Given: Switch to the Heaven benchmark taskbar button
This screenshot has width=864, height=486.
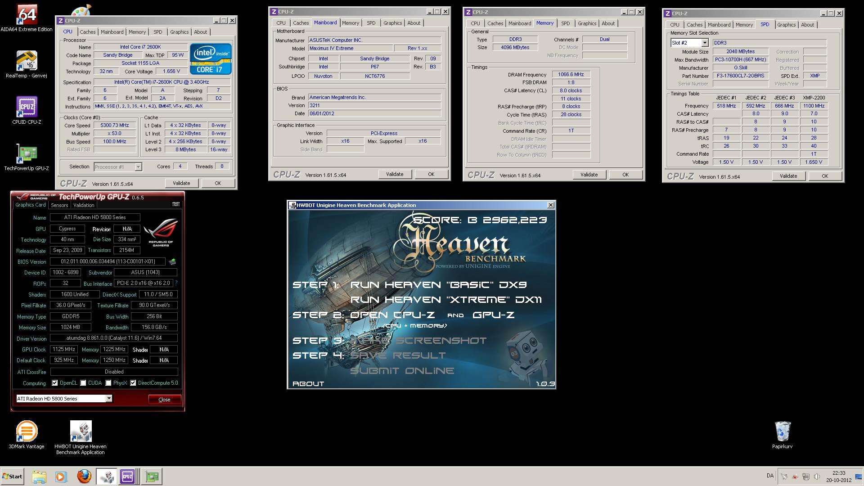Looking at the screenshot, I should 107,477.
